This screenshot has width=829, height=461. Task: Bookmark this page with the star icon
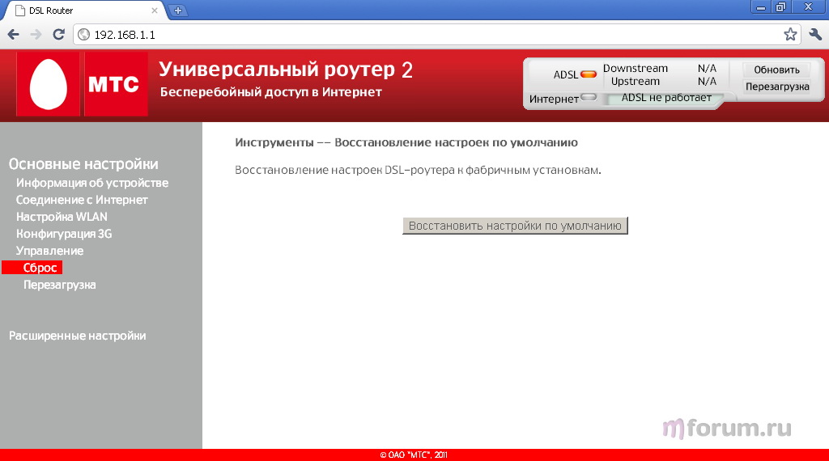[x=790, y=35]
